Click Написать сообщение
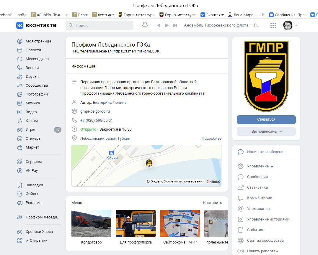Viewport: 318px width, 255px height. click(266, 152)
